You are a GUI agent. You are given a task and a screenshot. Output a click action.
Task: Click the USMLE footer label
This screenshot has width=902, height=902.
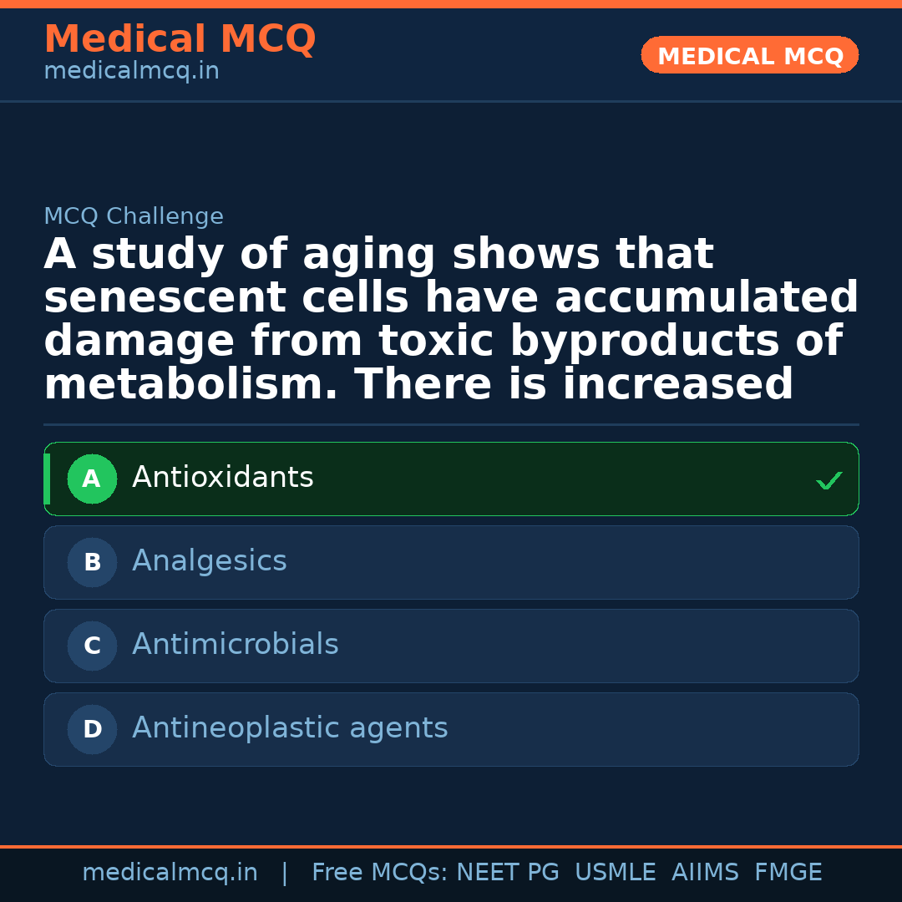click(615, 873)
